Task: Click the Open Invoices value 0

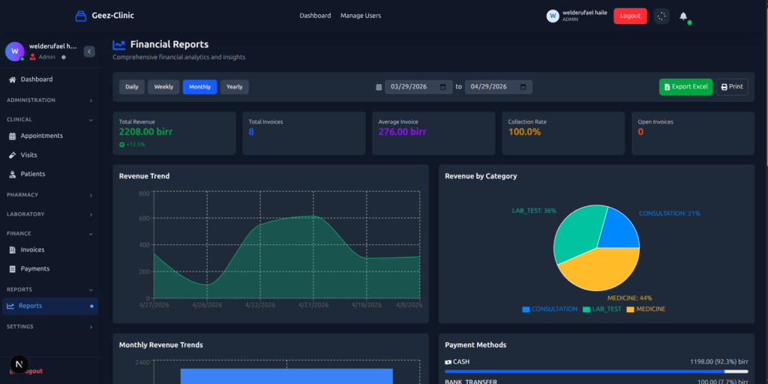Action: pyautogui.click(x=640, y=132)
